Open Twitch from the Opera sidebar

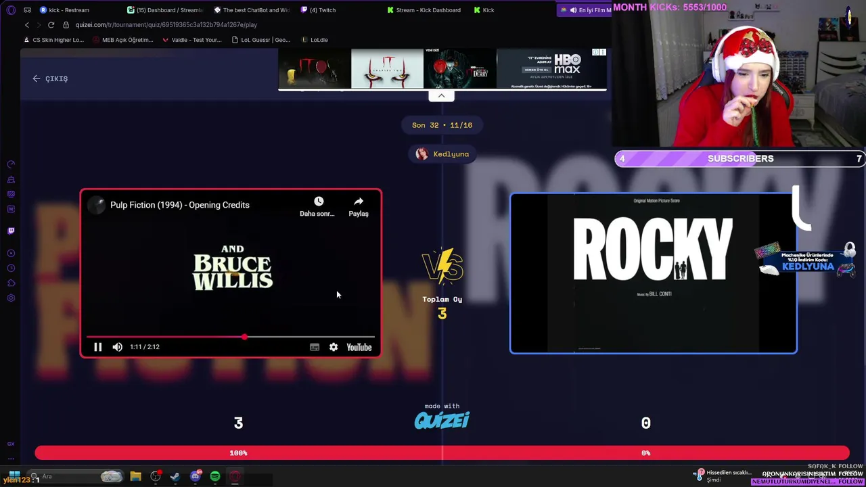pos(11,231)
